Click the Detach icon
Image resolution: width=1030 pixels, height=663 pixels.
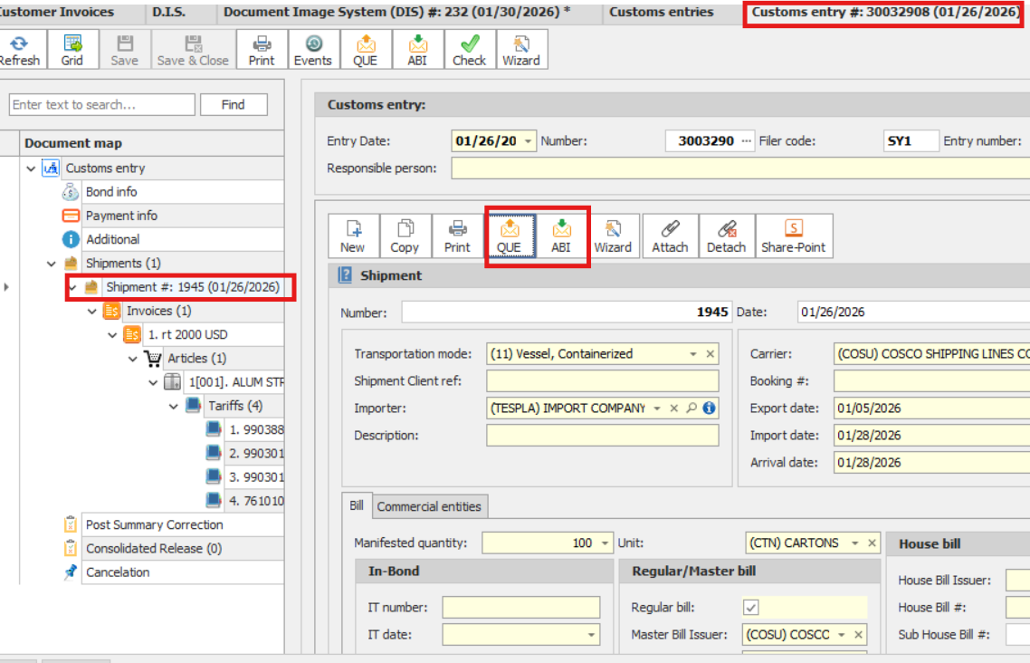[726, 235]
